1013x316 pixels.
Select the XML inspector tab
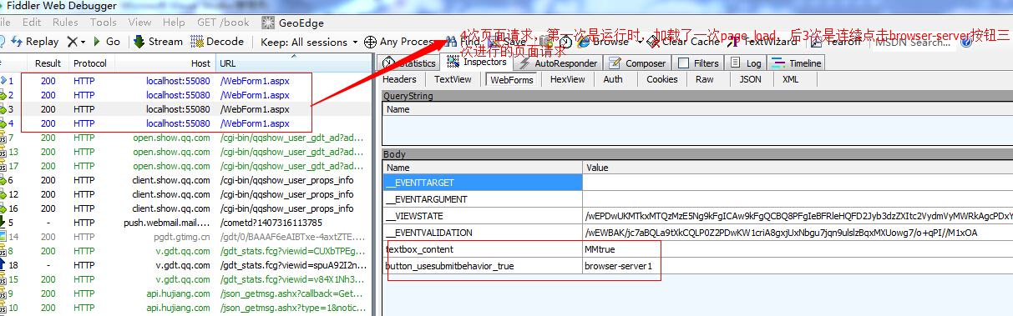coord(791,79)
